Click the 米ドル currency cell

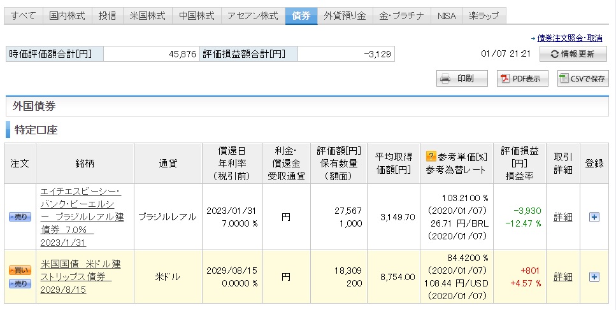[x=168, y=277]
